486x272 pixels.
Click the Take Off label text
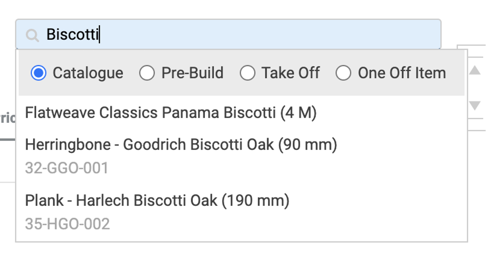(x=290, y=73)
